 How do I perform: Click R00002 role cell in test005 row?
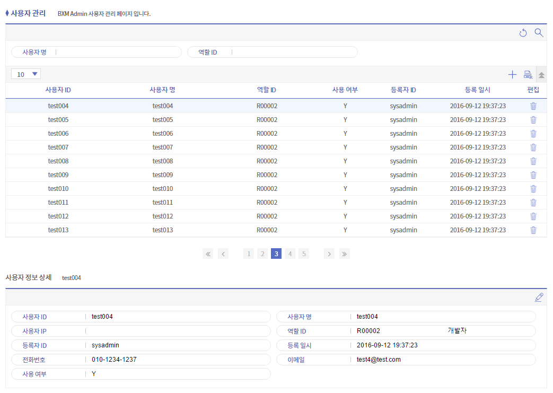pyautogui.click(x=267, y=119)
